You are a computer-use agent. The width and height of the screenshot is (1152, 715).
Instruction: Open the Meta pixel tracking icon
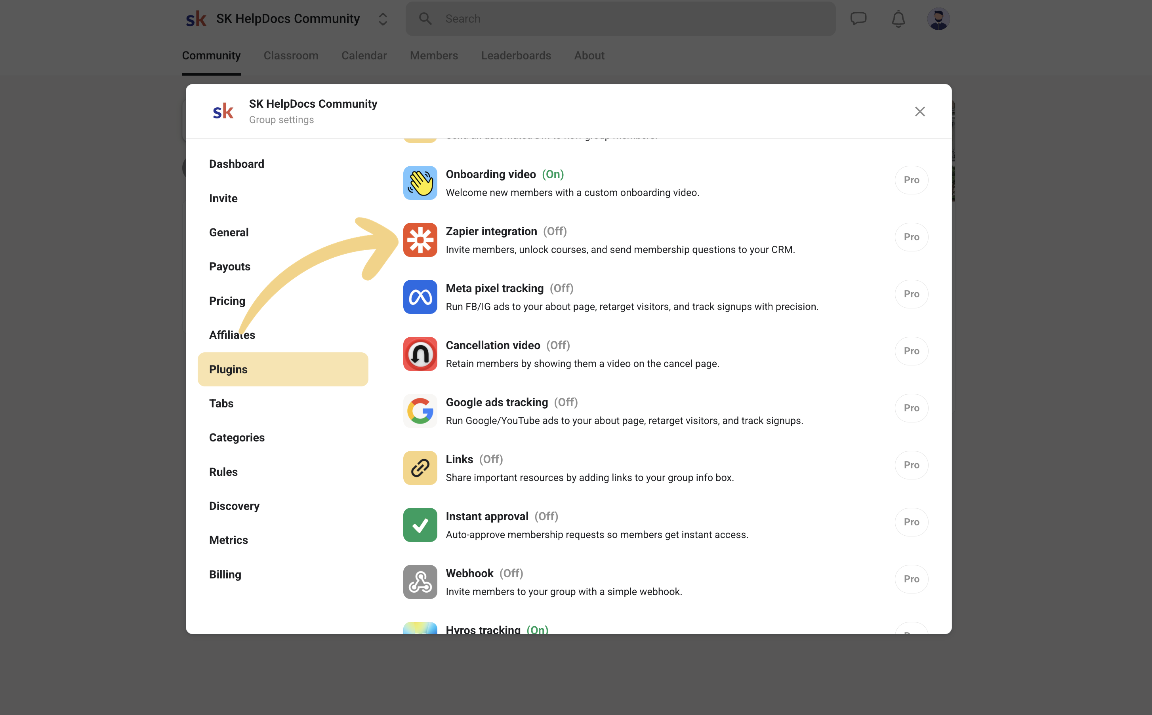coord(420,297)
